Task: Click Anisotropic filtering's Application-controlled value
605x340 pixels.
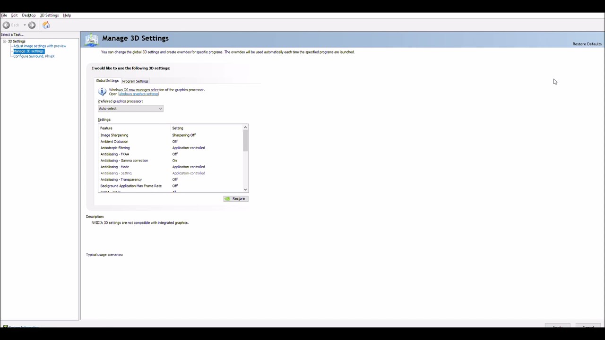Action: click(189, 148)
